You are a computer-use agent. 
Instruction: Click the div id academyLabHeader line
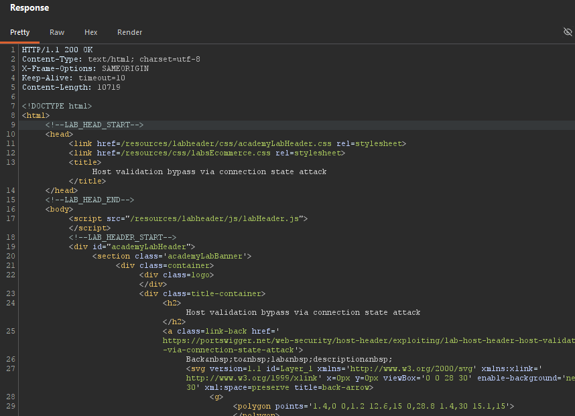tap(132, 247)
